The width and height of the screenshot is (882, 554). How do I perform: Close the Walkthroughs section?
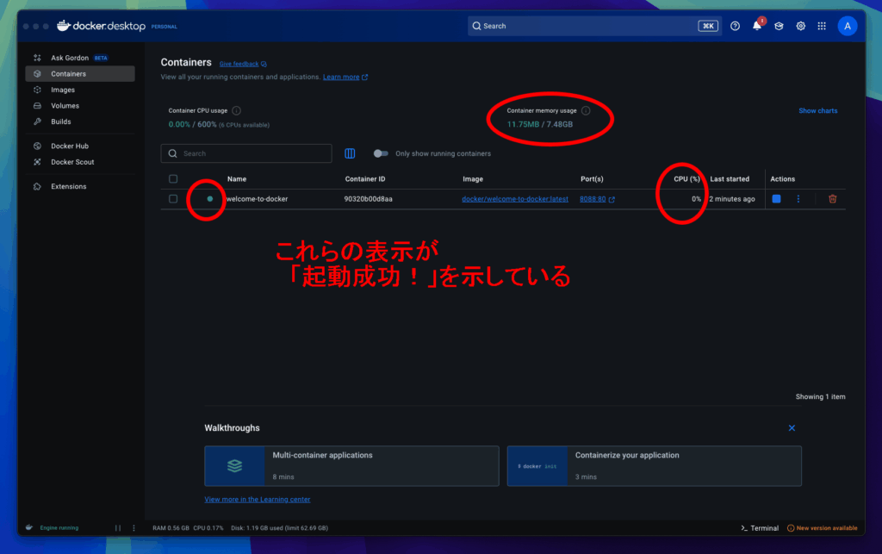coord(792,428)
